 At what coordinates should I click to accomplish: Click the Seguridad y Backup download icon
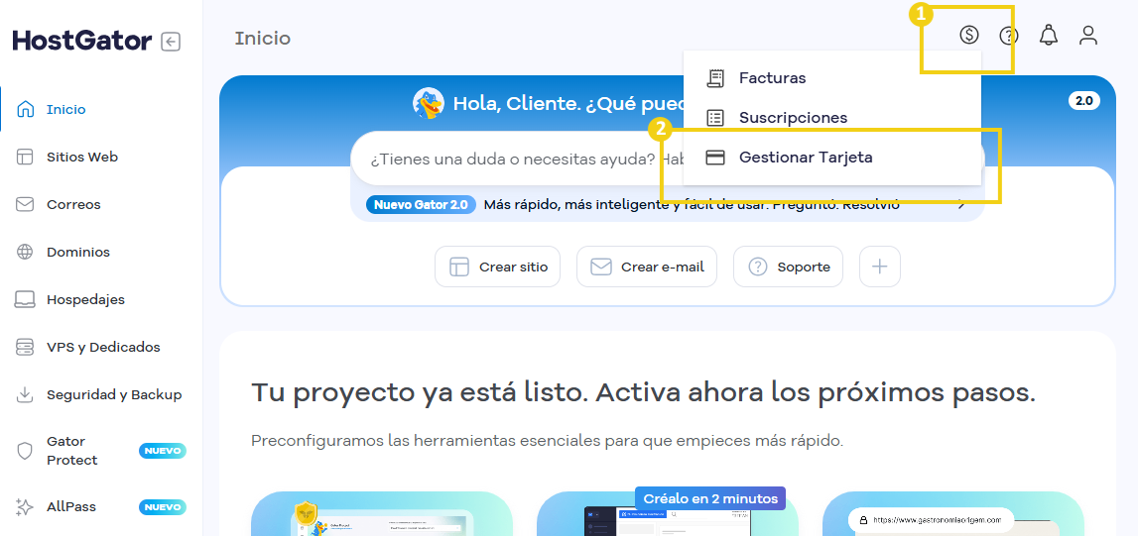coord(25,394)
